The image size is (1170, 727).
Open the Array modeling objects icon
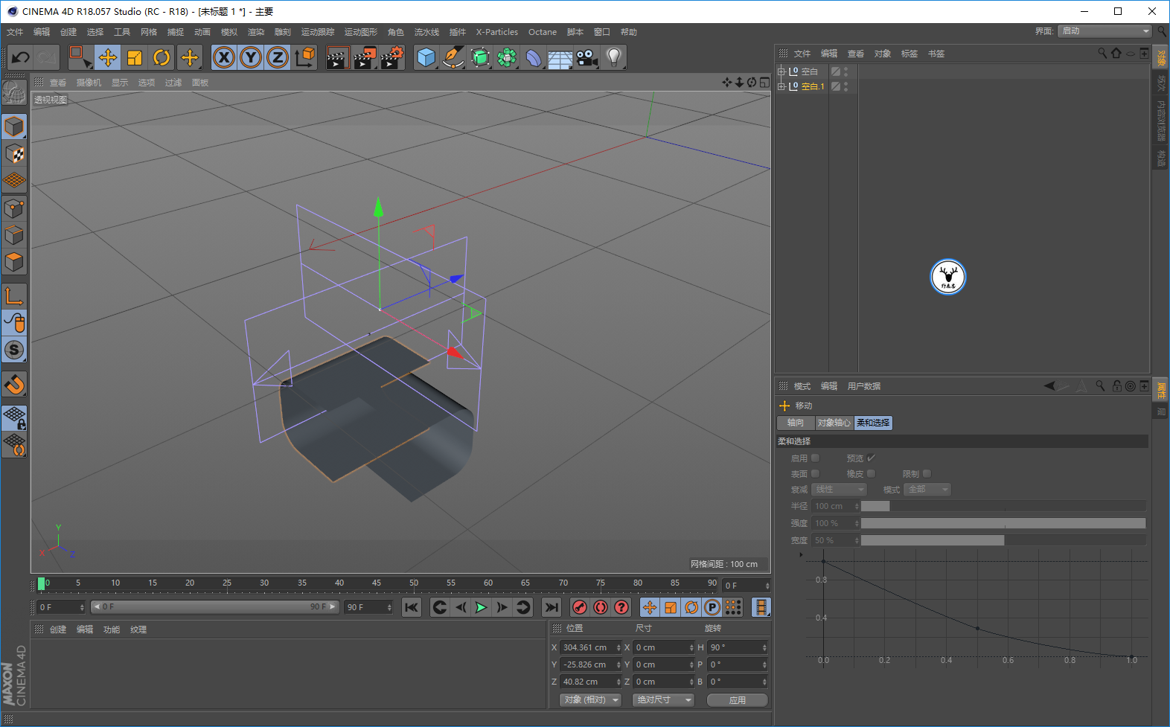tap(507, 57)
